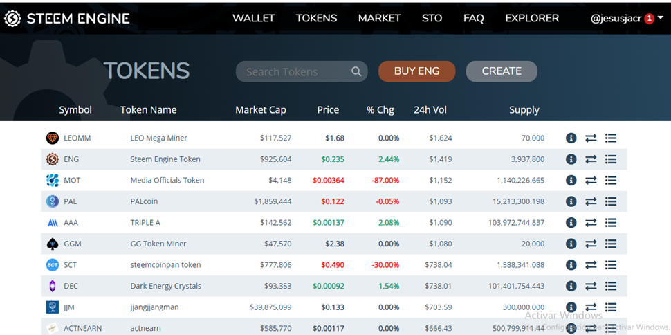Open exchange arrows in JJM row
The image size is (671, 335).
(591, 307)
